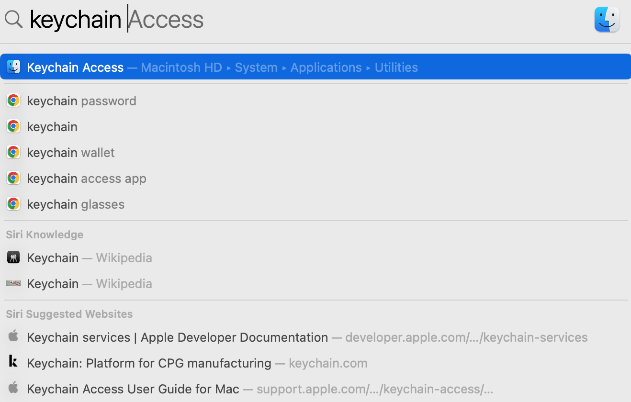Open Keychain Access User Guide for Mac

coord(315,389)
